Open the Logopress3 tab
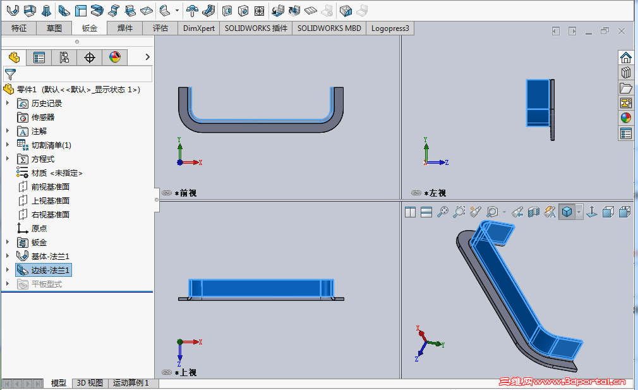Screen dimensions: 638x390 390,28
